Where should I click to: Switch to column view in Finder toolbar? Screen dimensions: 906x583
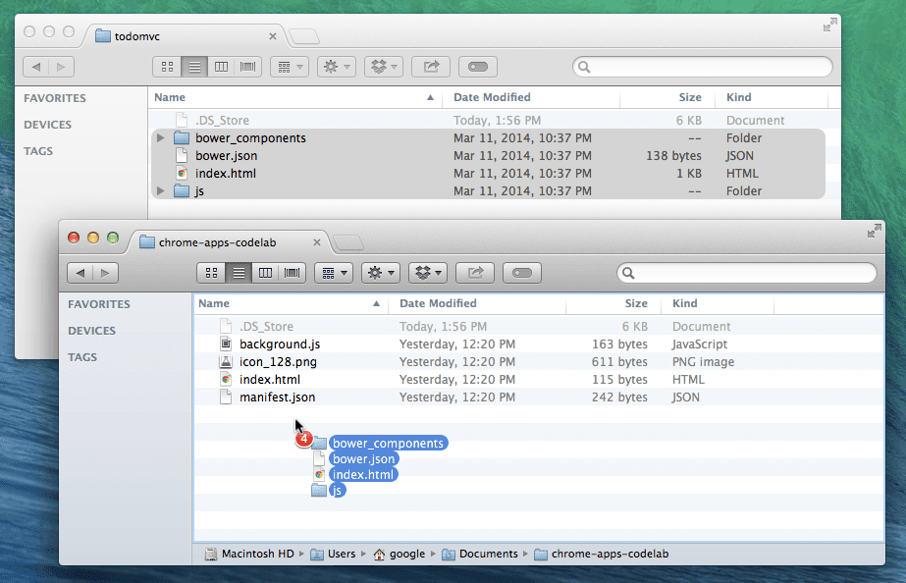pyautogui.click(x=266, y=273)
